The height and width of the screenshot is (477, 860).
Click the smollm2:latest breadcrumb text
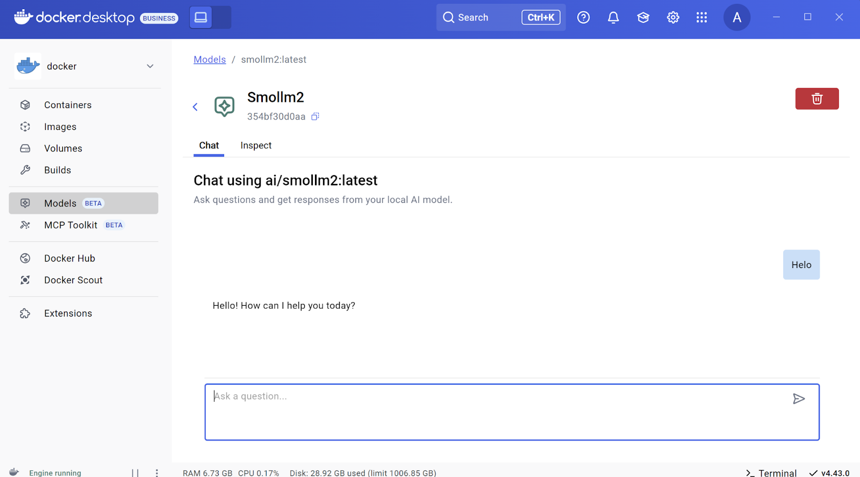(x=274, y=60)
